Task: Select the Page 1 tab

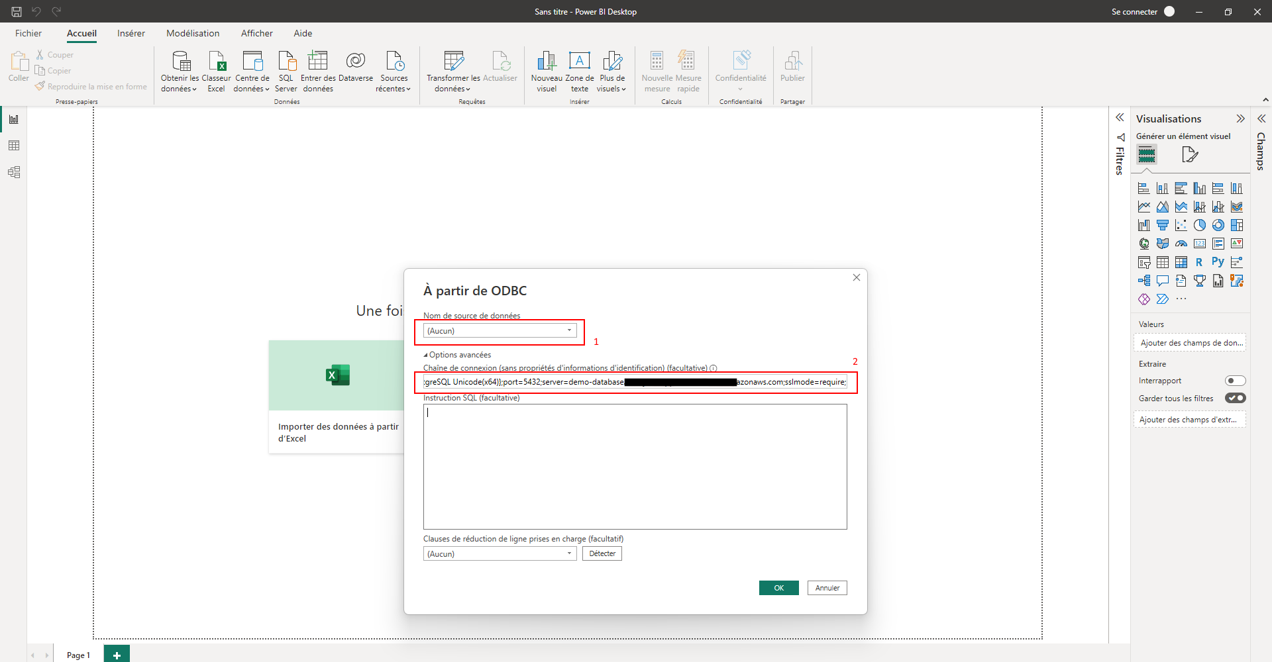Action: 78,655
